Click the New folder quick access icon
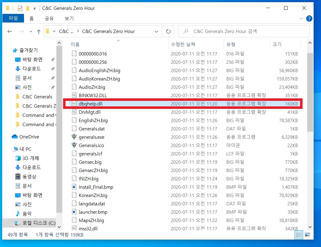The image size is (321, 247). [x=28, y=8]
